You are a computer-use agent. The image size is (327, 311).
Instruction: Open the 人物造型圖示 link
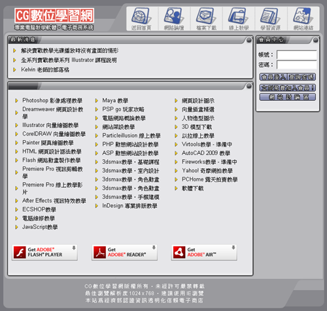tap(198, 118)
